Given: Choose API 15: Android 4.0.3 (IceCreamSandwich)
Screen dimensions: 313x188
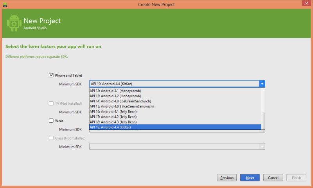Looking at the screenshot, I should 175,106.
